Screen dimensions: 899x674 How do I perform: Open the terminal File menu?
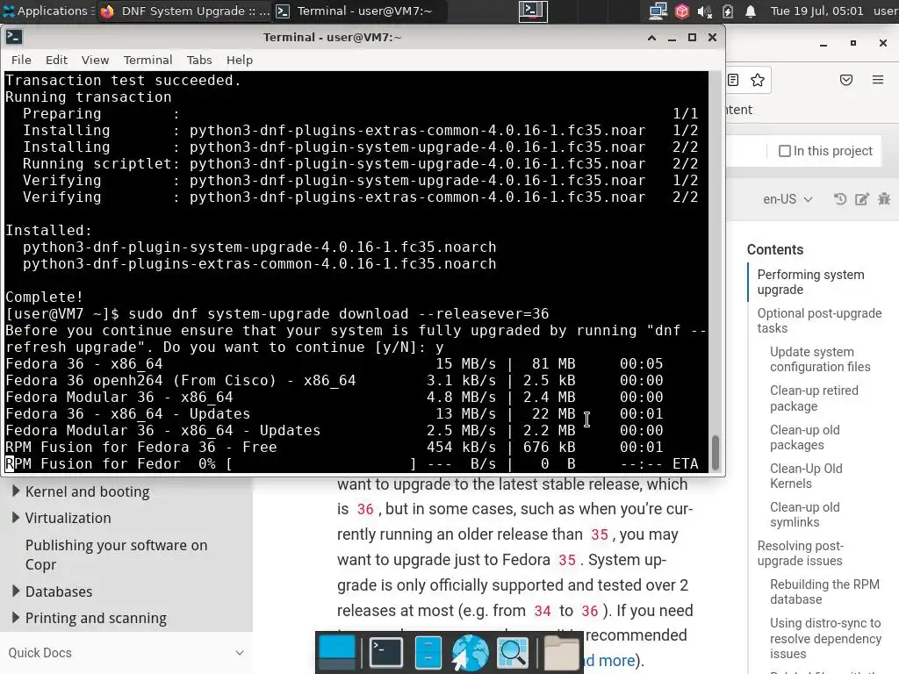pos(21,60)
